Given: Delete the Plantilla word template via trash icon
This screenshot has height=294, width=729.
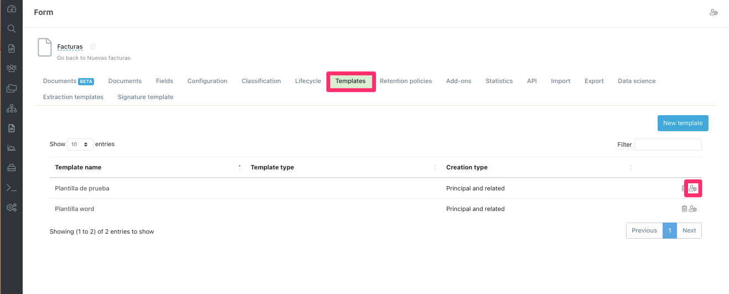Looking at the screenshot, I should (684, 209).
